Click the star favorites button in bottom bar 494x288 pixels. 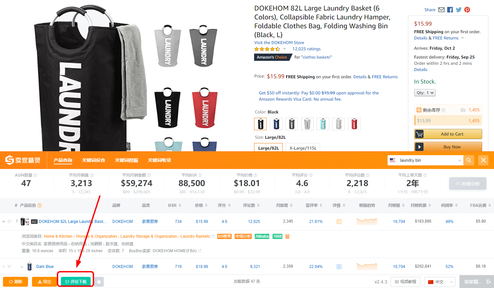pyautogui.click(x=99, y=282)
